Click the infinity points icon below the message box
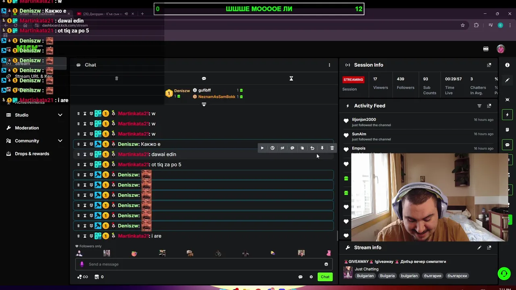This screenshot has height=290, width=516. 82,277
